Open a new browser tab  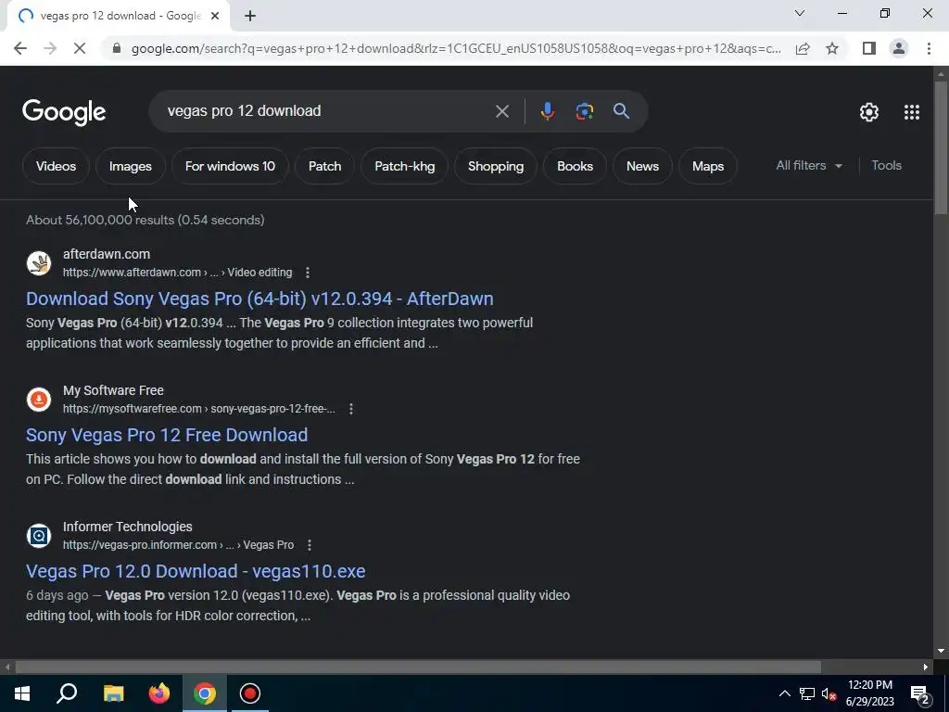point(250,17)
